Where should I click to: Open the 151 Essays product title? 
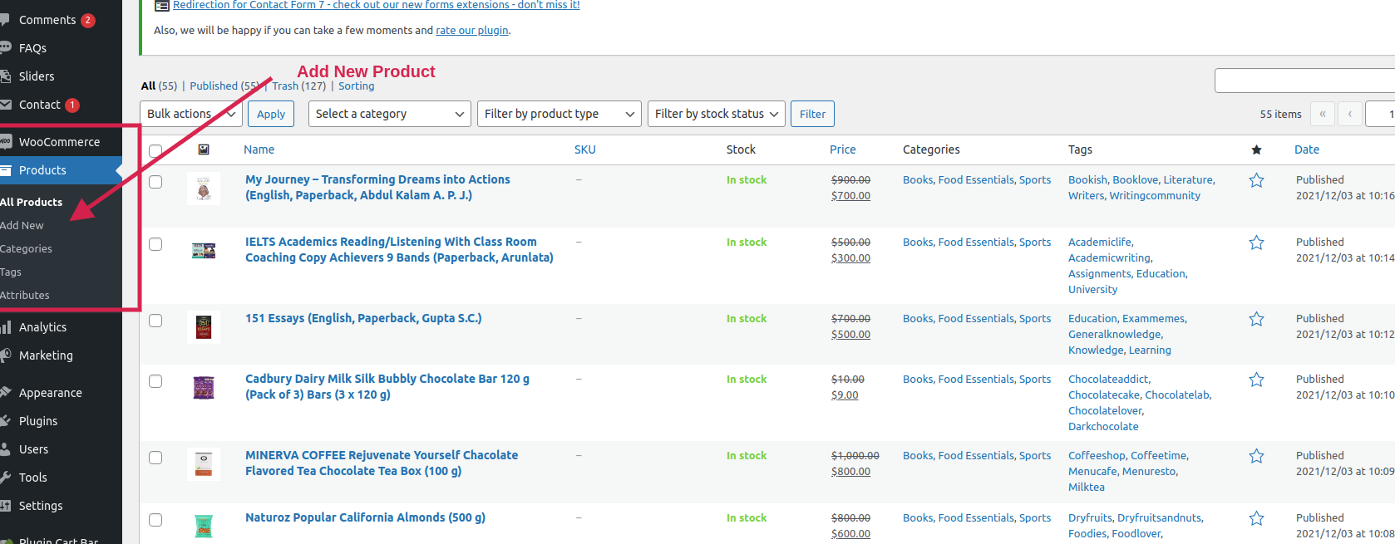[x=363, y=318]
